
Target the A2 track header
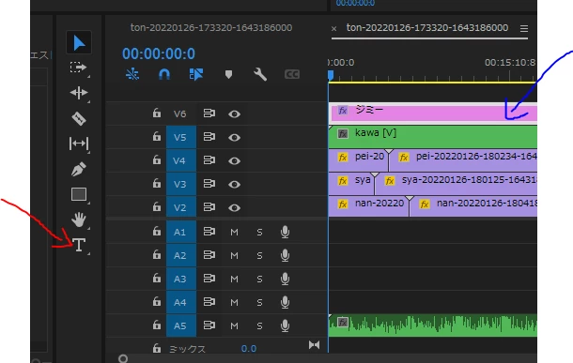[181, 255]
